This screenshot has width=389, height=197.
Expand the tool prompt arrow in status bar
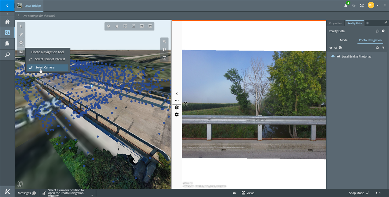(x=92, y=195)
